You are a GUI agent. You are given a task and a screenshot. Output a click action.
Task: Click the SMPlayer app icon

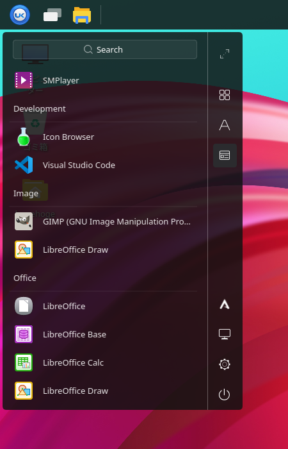tap(24, 80)
